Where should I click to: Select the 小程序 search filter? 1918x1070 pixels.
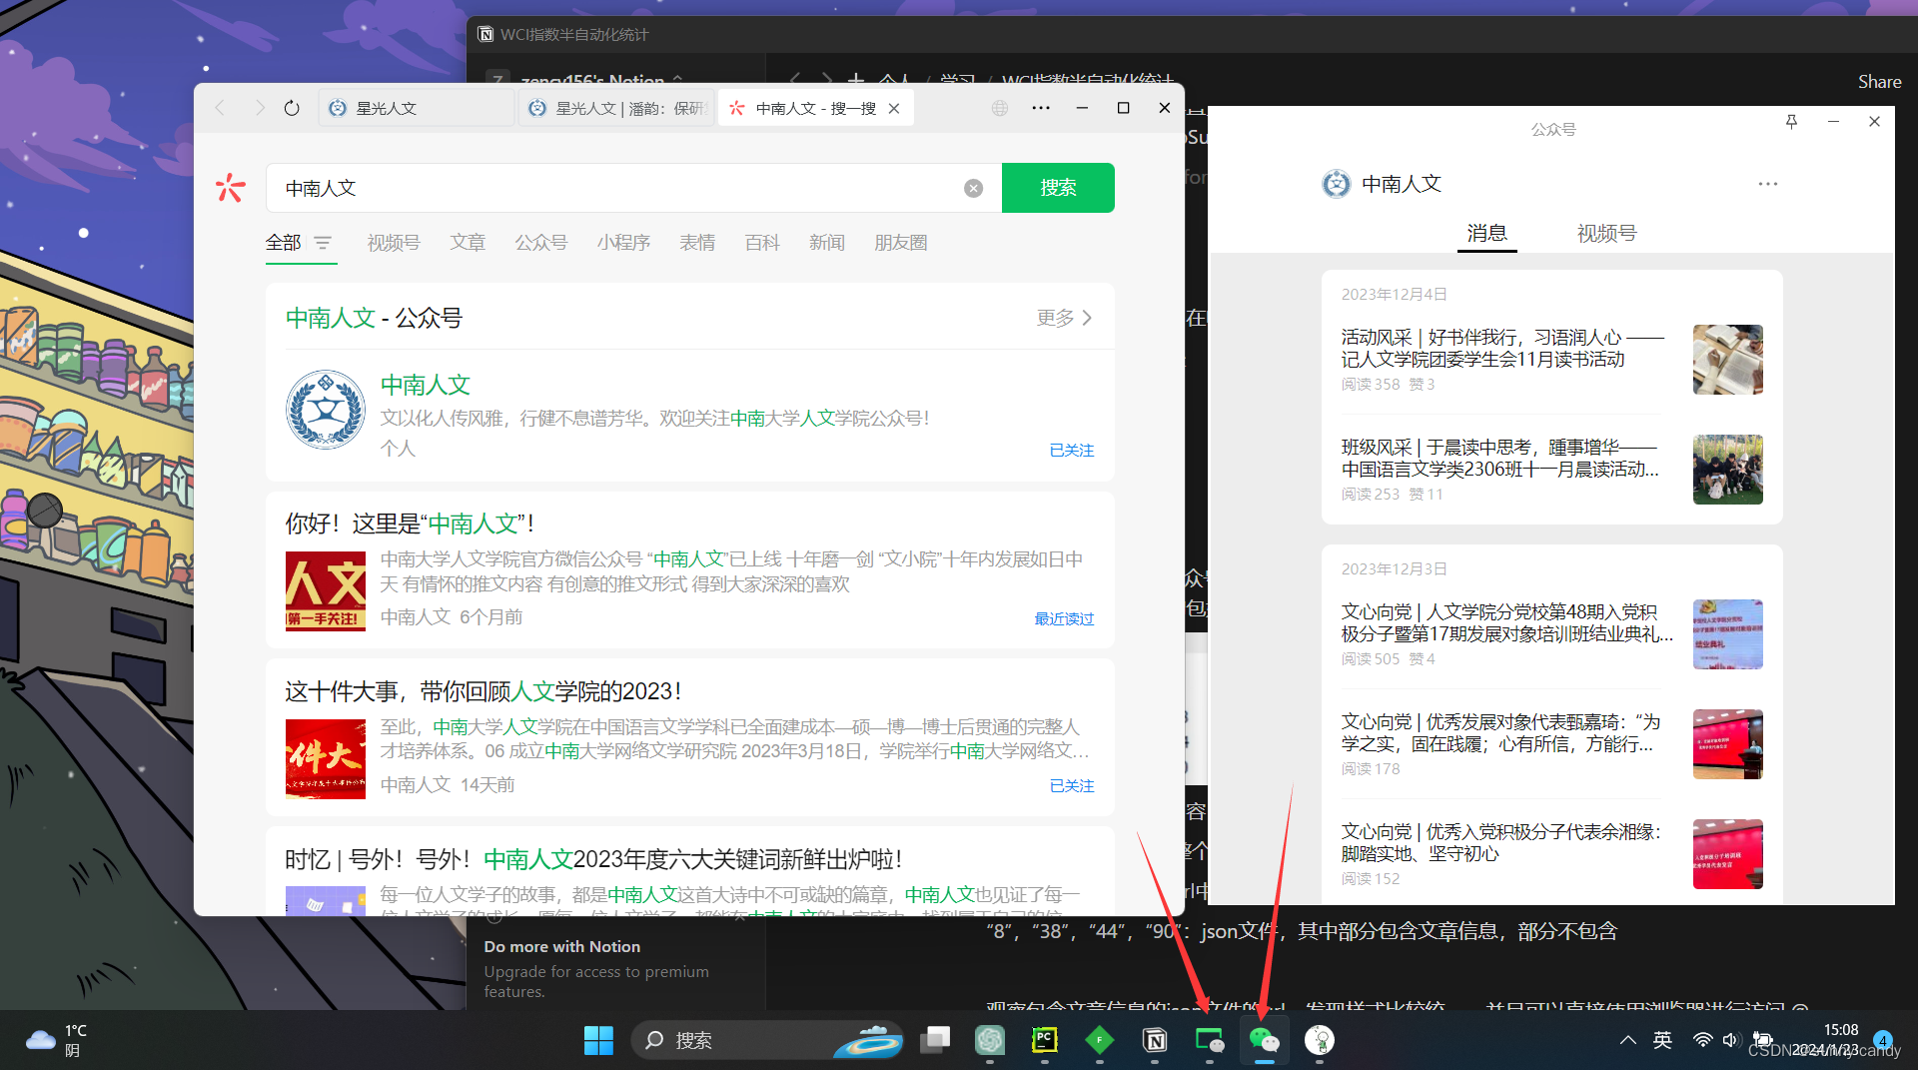click(623, 243)
